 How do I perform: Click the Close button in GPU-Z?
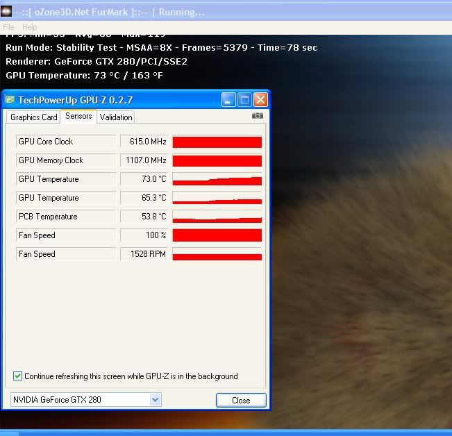click(x=241, y=401)
